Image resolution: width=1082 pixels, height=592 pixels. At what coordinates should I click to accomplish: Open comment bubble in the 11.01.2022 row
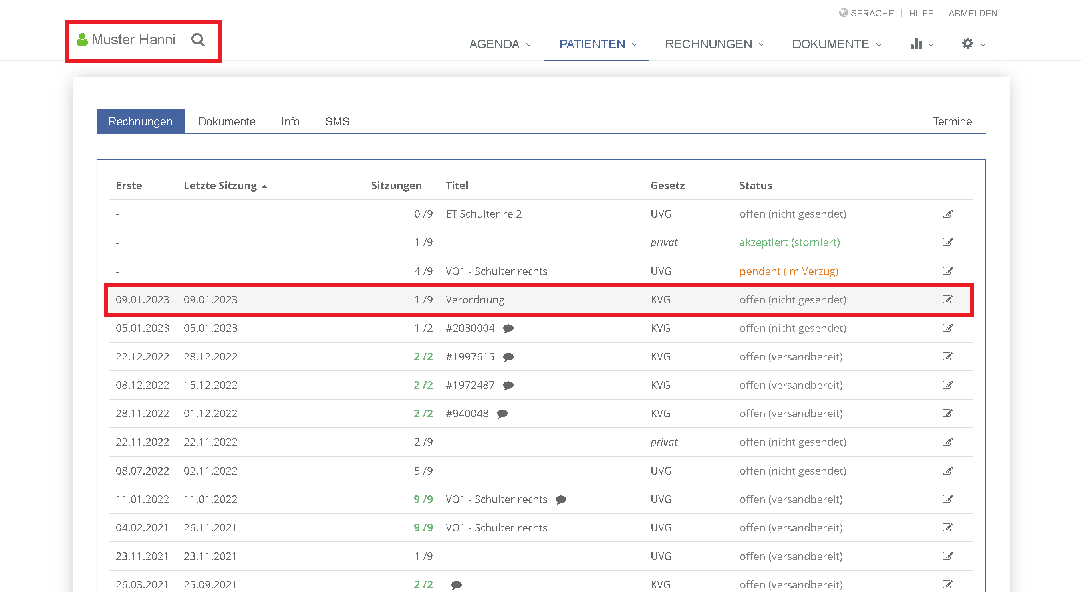click(561, 499)
